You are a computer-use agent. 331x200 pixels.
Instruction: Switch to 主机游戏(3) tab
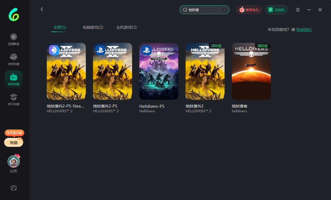click(x=126, y=27)
